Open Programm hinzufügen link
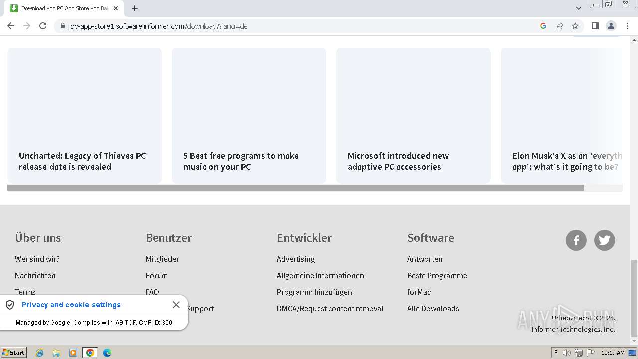The width and height of the screenshot is (638, 359). pyautogui.click(x=315, y=292)
